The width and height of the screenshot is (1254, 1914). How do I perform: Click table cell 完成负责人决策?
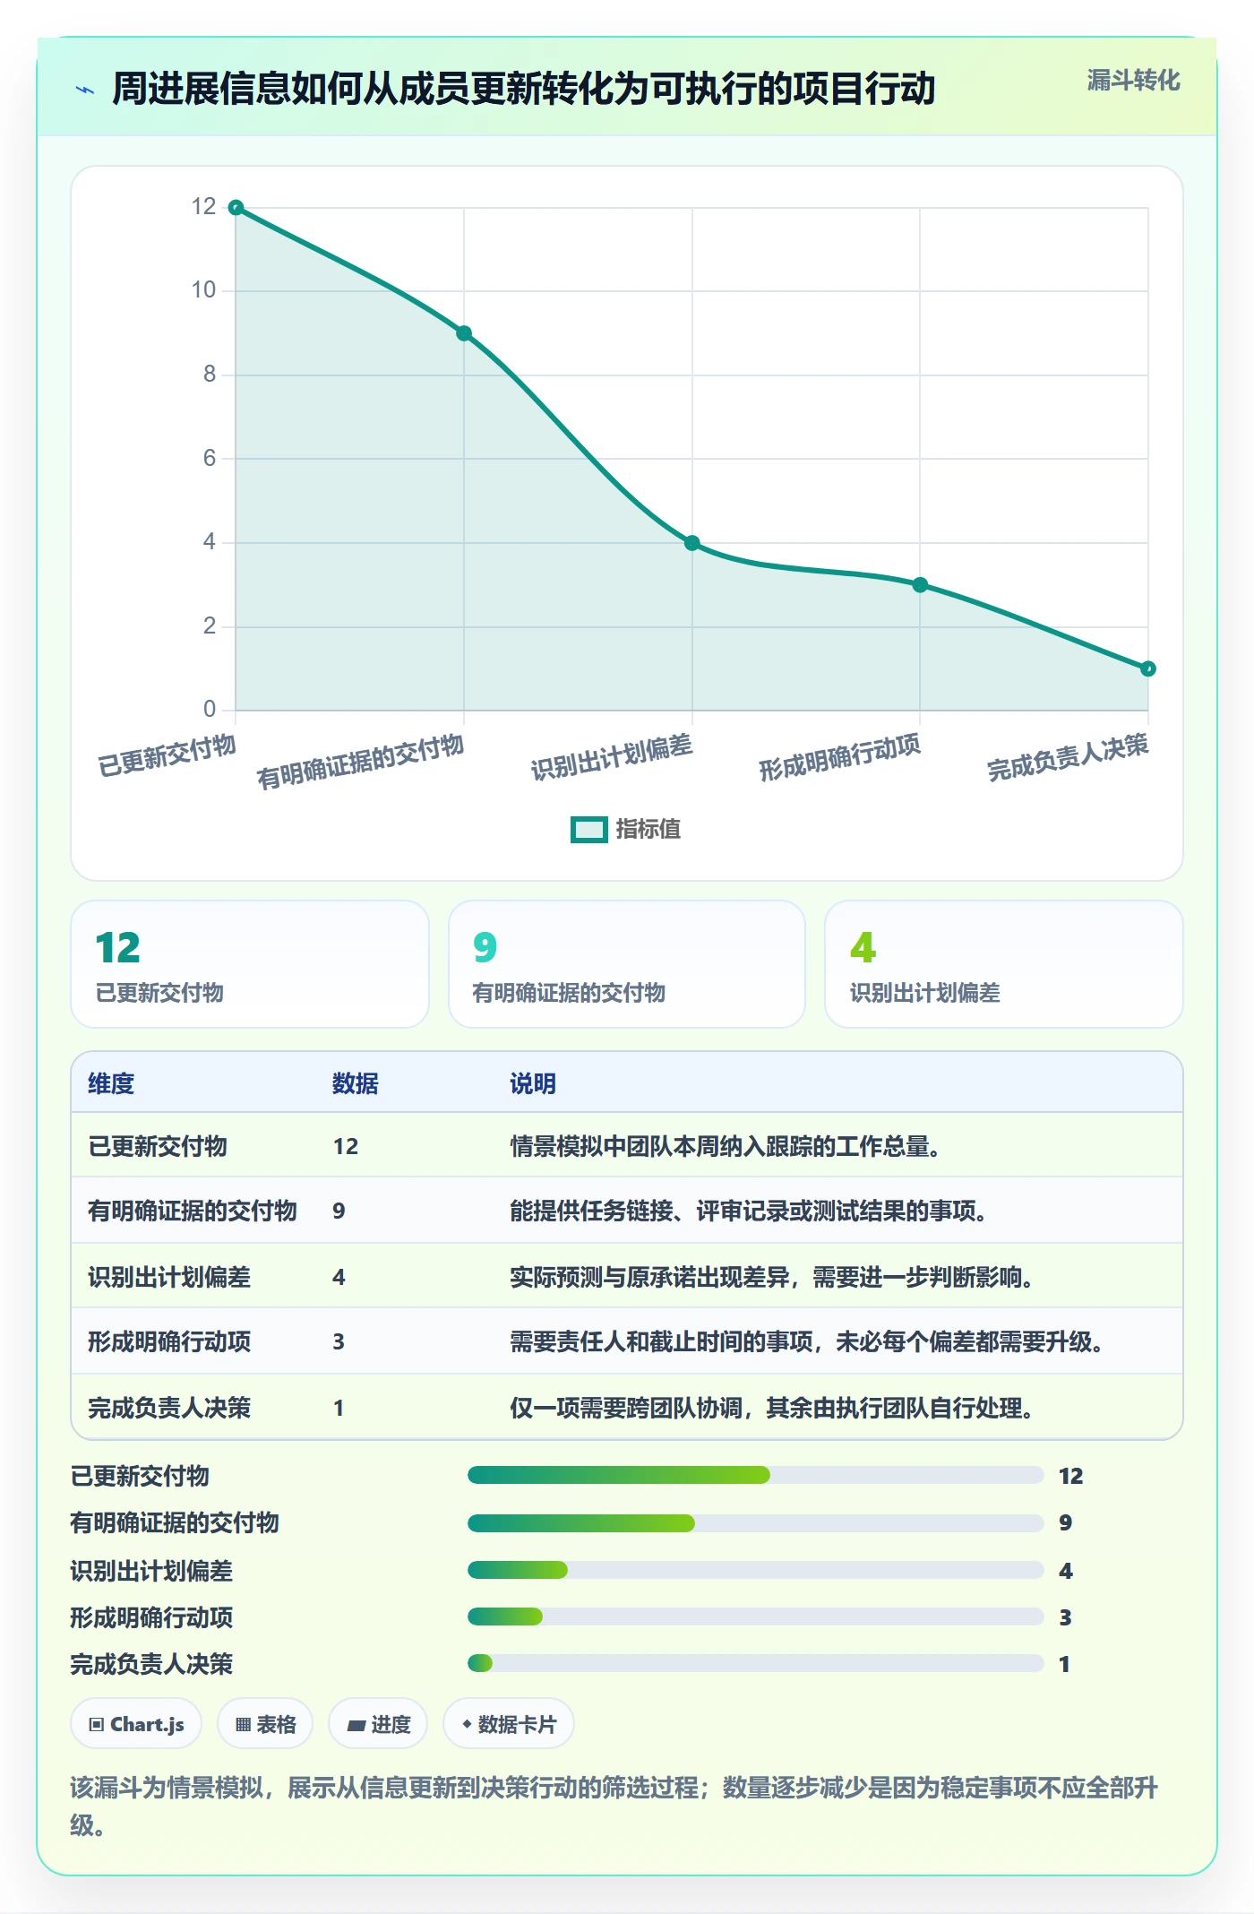[169, 1408]
